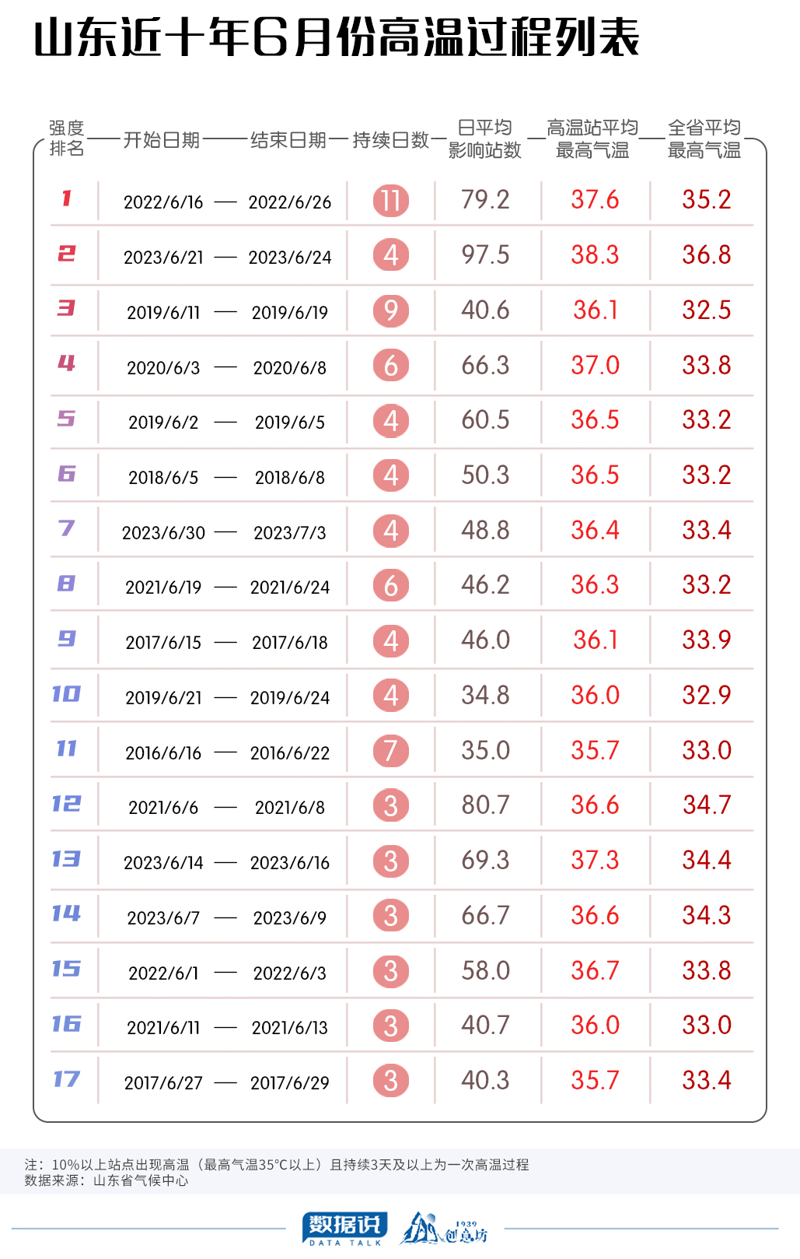Click the duration badge showing 11 days

(391, 201)
